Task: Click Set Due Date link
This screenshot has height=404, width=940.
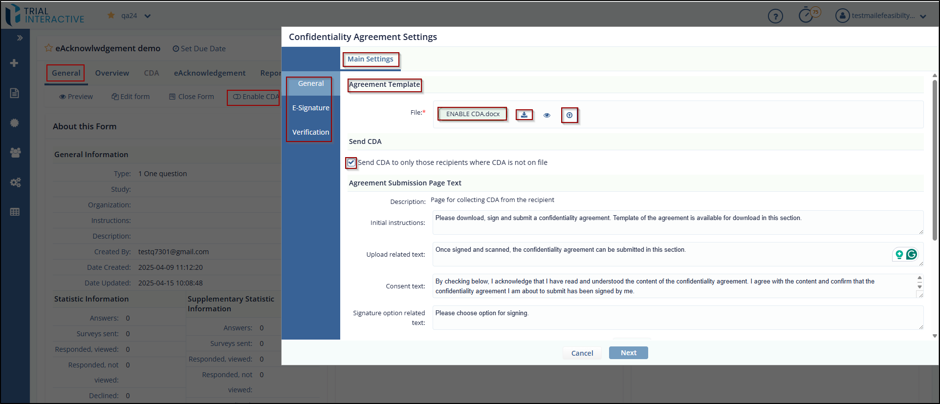Action: [x=199, y=49]
